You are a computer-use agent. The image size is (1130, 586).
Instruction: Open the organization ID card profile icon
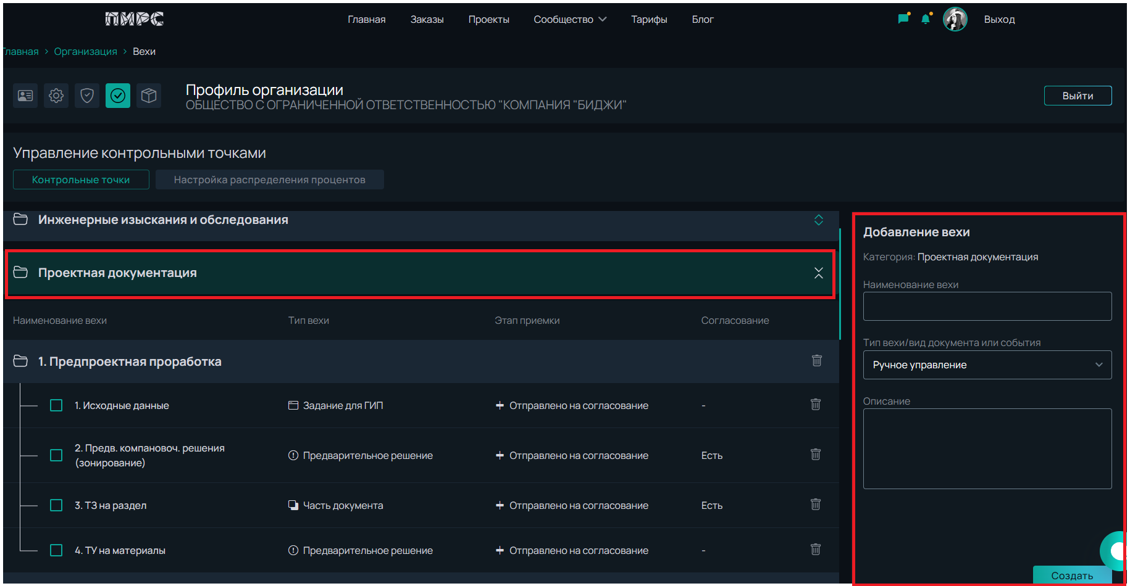25,96
